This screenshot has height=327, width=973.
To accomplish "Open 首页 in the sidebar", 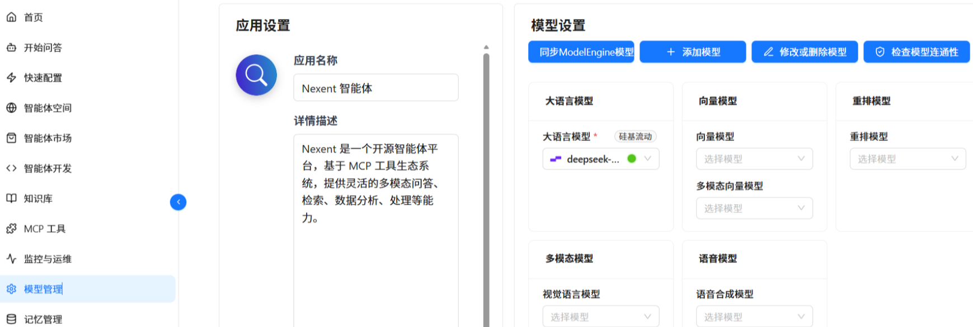I will pos(88,17).
